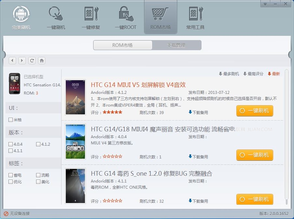294x219 pixels.
Task: Check the 4.1.1 version filter
Action: (10, 151)
